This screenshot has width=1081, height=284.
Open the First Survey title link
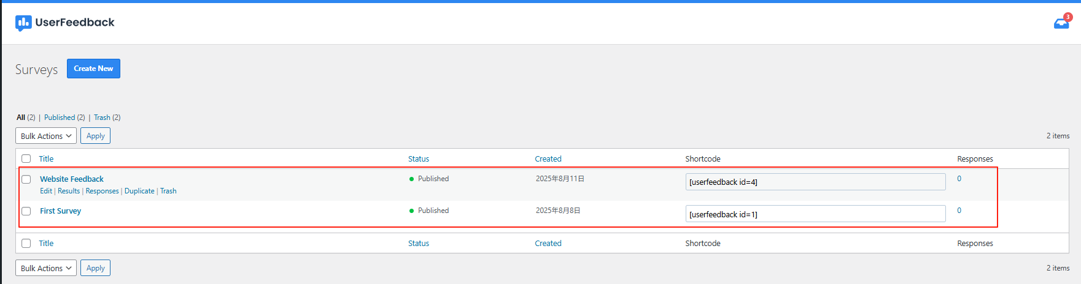click(60, 211)
